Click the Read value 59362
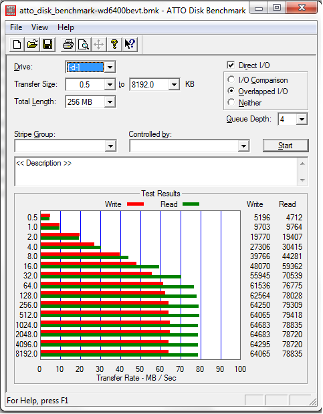Image resolution: width=323 pixels, height=414 pixels. (292, 266)
